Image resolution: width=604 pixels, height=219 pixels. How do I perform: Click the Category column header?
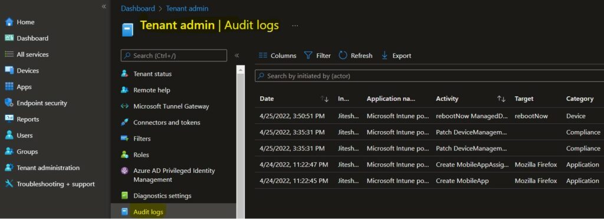click(x=579, y=99)
